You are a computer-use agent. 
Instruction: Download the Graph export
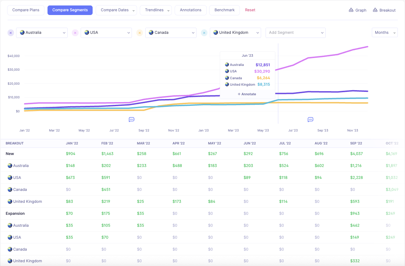357,10
